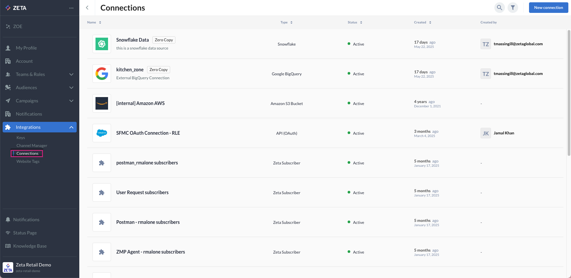571x278 pixels.
Task: Open [internal] Amazon AWS connection
Action: pyautogui.click(x=140, y=103)
